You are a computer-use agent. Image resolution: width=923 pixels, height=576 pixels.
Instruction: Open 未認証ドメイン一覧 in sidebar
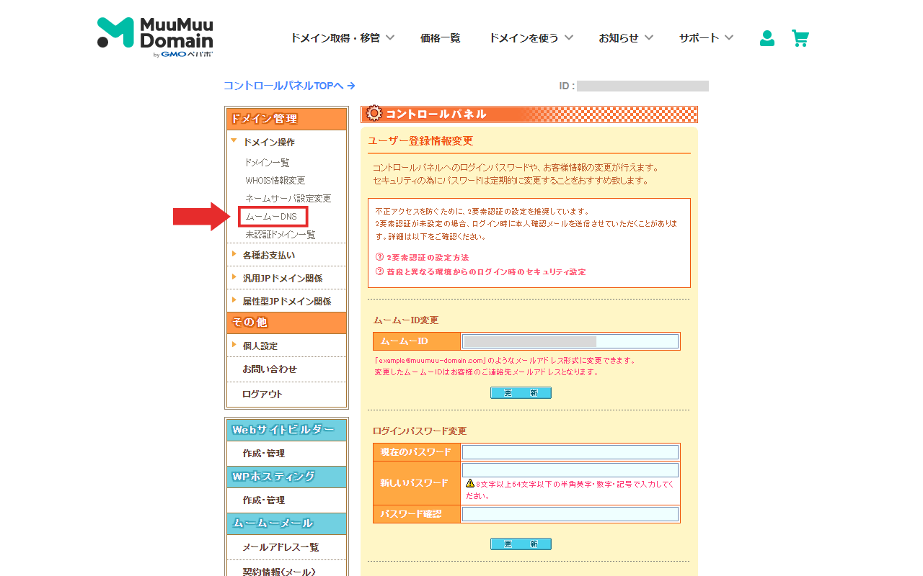click(281, 235)
